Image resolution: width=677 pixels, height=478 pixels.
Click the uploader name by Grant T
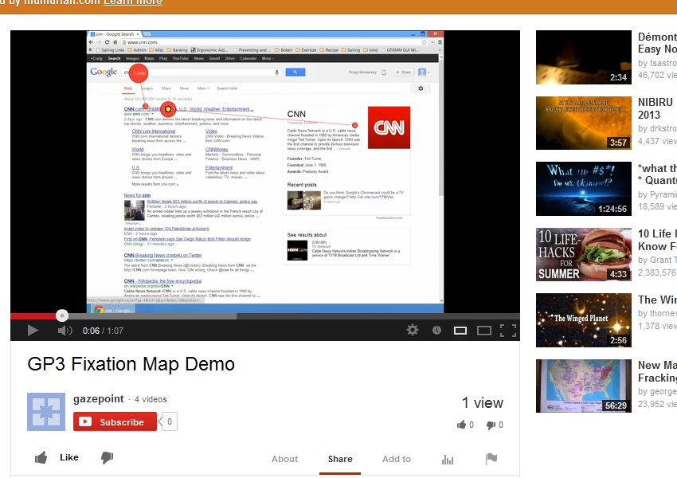tap(658, 260)
